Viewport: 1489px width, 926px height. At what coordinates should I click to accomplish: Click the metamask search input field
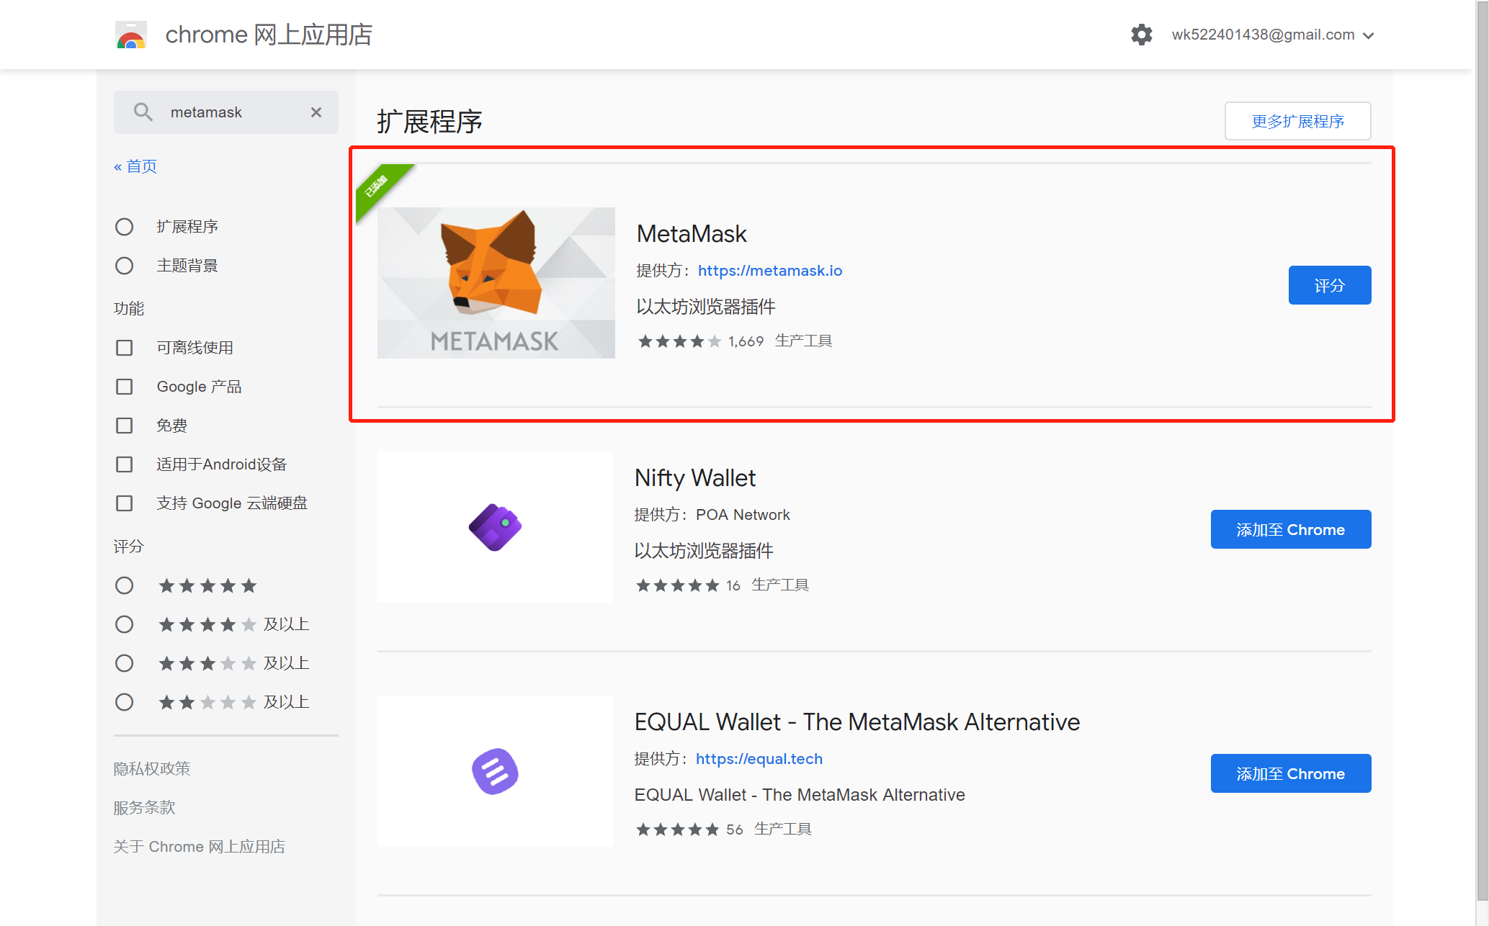[x=226, y=112]
